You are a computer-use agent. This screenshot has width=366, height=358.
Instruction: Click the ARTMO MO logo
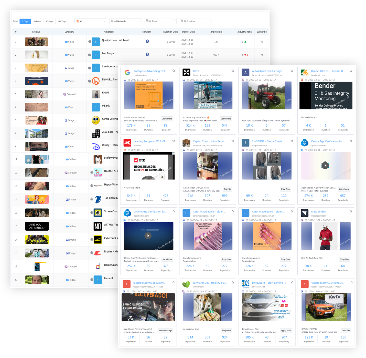coord(98,226)
